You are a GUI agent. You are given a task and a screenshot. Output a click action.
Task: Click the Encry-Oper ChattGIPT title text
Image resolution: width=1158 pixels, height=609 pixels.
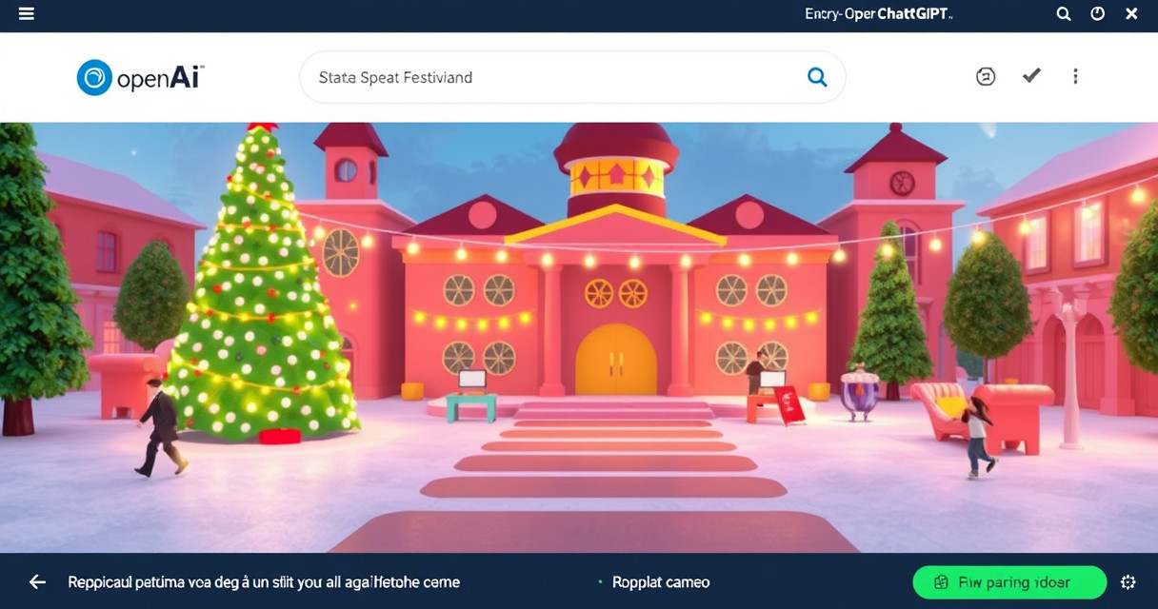click(878, 14)
